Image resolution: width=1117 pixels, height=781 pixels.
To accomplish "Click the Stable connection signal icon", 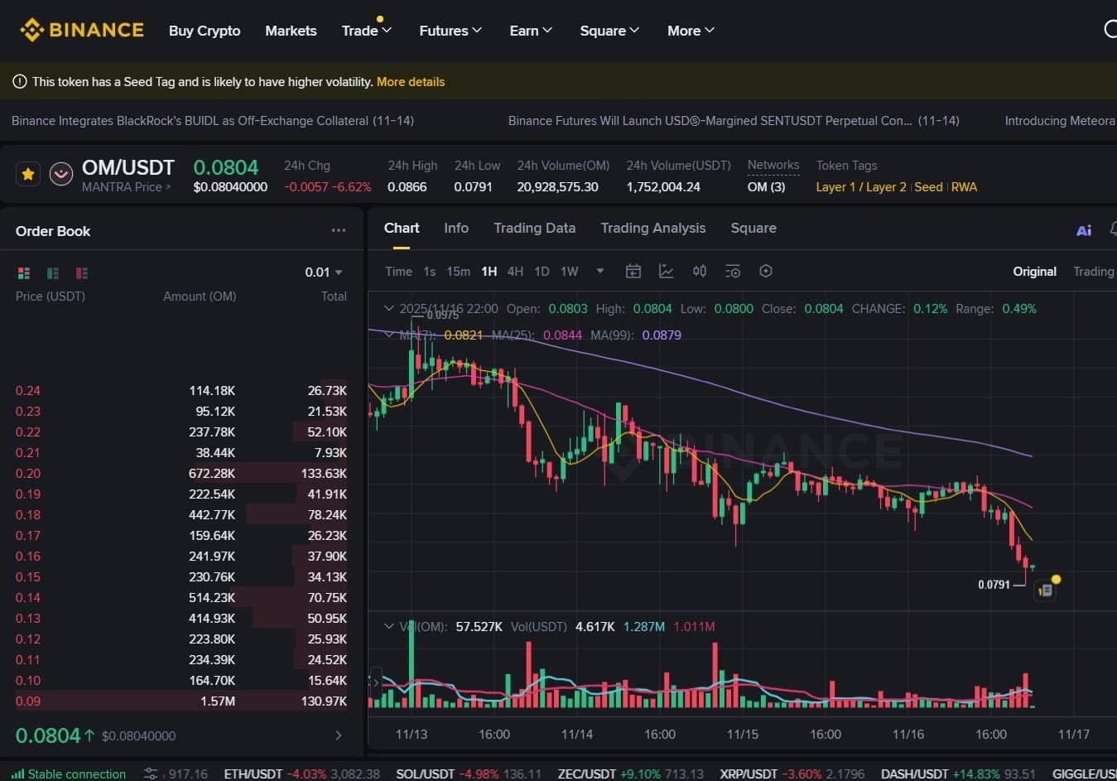I will coord(17,774).
